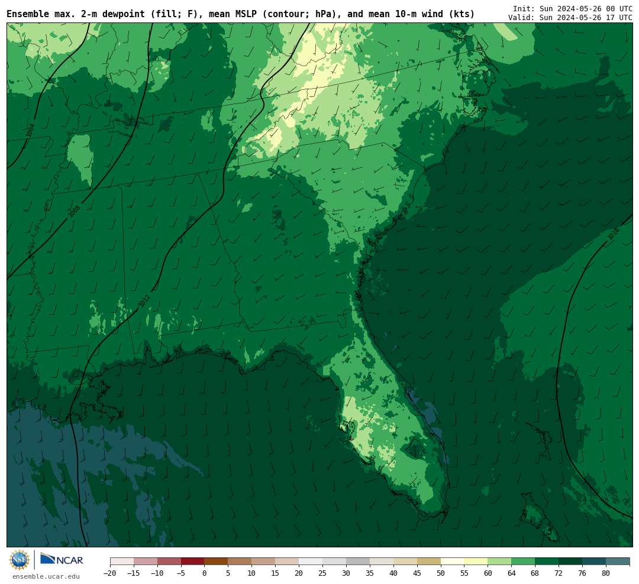
Task: Click the 50 to 55 pale yellow swatch
Action: pos(453,562)
